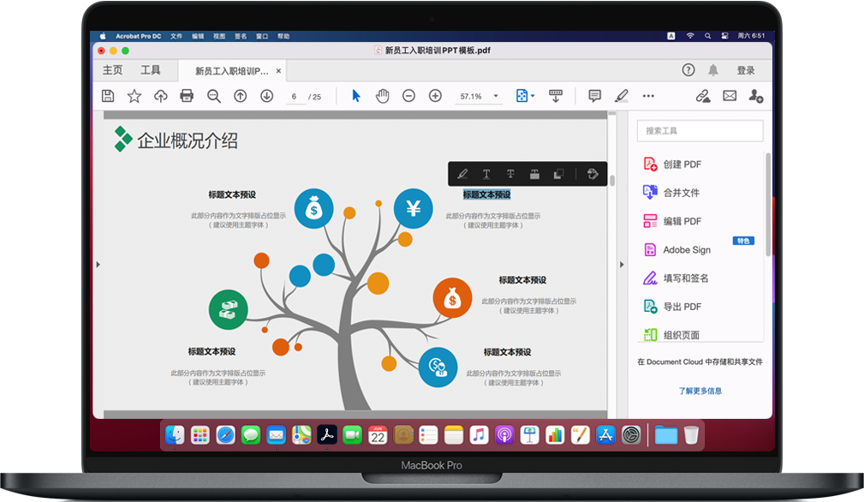Close the 新员工入职培训P... document tab
Viewport: 864px width, 502px height.
click(x=278, y=71)
